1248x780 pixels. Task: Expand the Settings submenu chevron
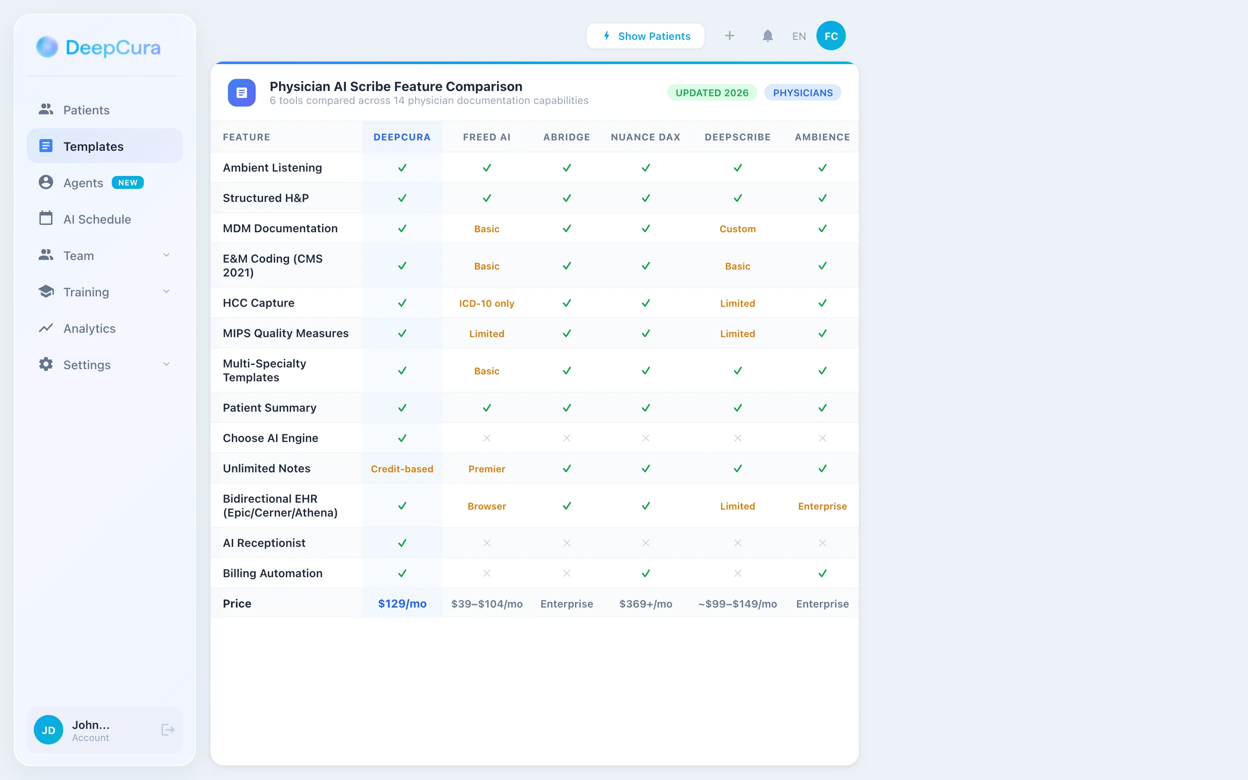point(166,364)
